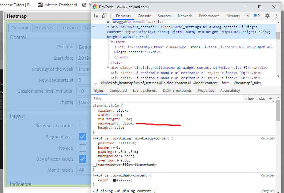The width and height of the screenshot is (284, 193).
Task: Open DevTools settings gear
Action: pos(267,16)
